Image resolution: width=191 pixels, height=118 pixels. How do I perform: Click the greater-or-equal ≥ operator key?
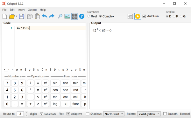point(38,104)
